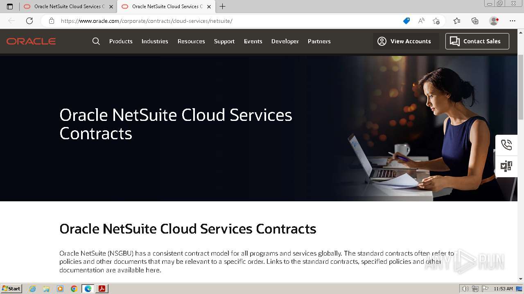Open the Favorites list

(457, 21)
